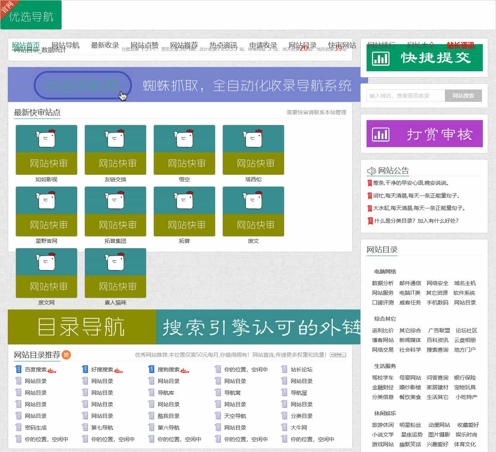Open the 数据分析 category link
Image resolution: width=496 pixels, height=452 pixels.
(382, 283)
